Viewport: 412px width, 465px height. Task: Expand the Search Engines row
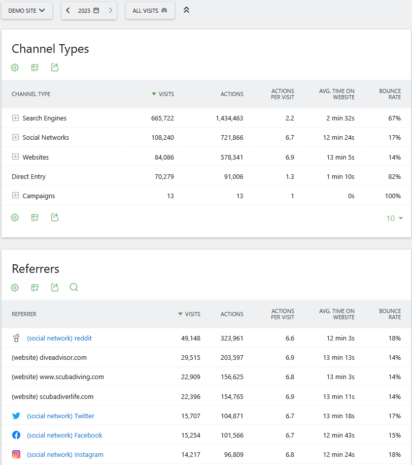point(15,118)
